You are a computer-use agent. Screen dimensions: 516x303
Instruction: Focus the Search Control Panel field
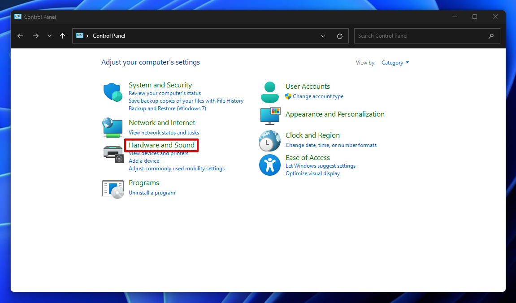pyautogui.click(x=427, y=36)
